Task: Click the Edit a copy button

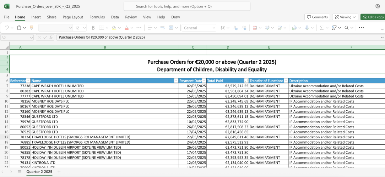Action: (373, 17)
